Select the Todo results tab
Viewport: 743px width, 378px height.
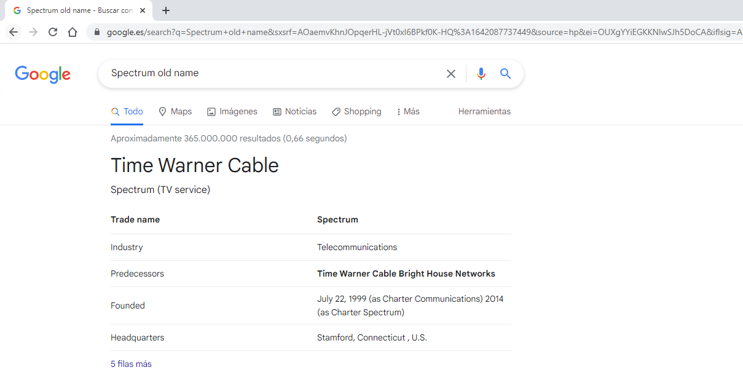tap(127, 112)
